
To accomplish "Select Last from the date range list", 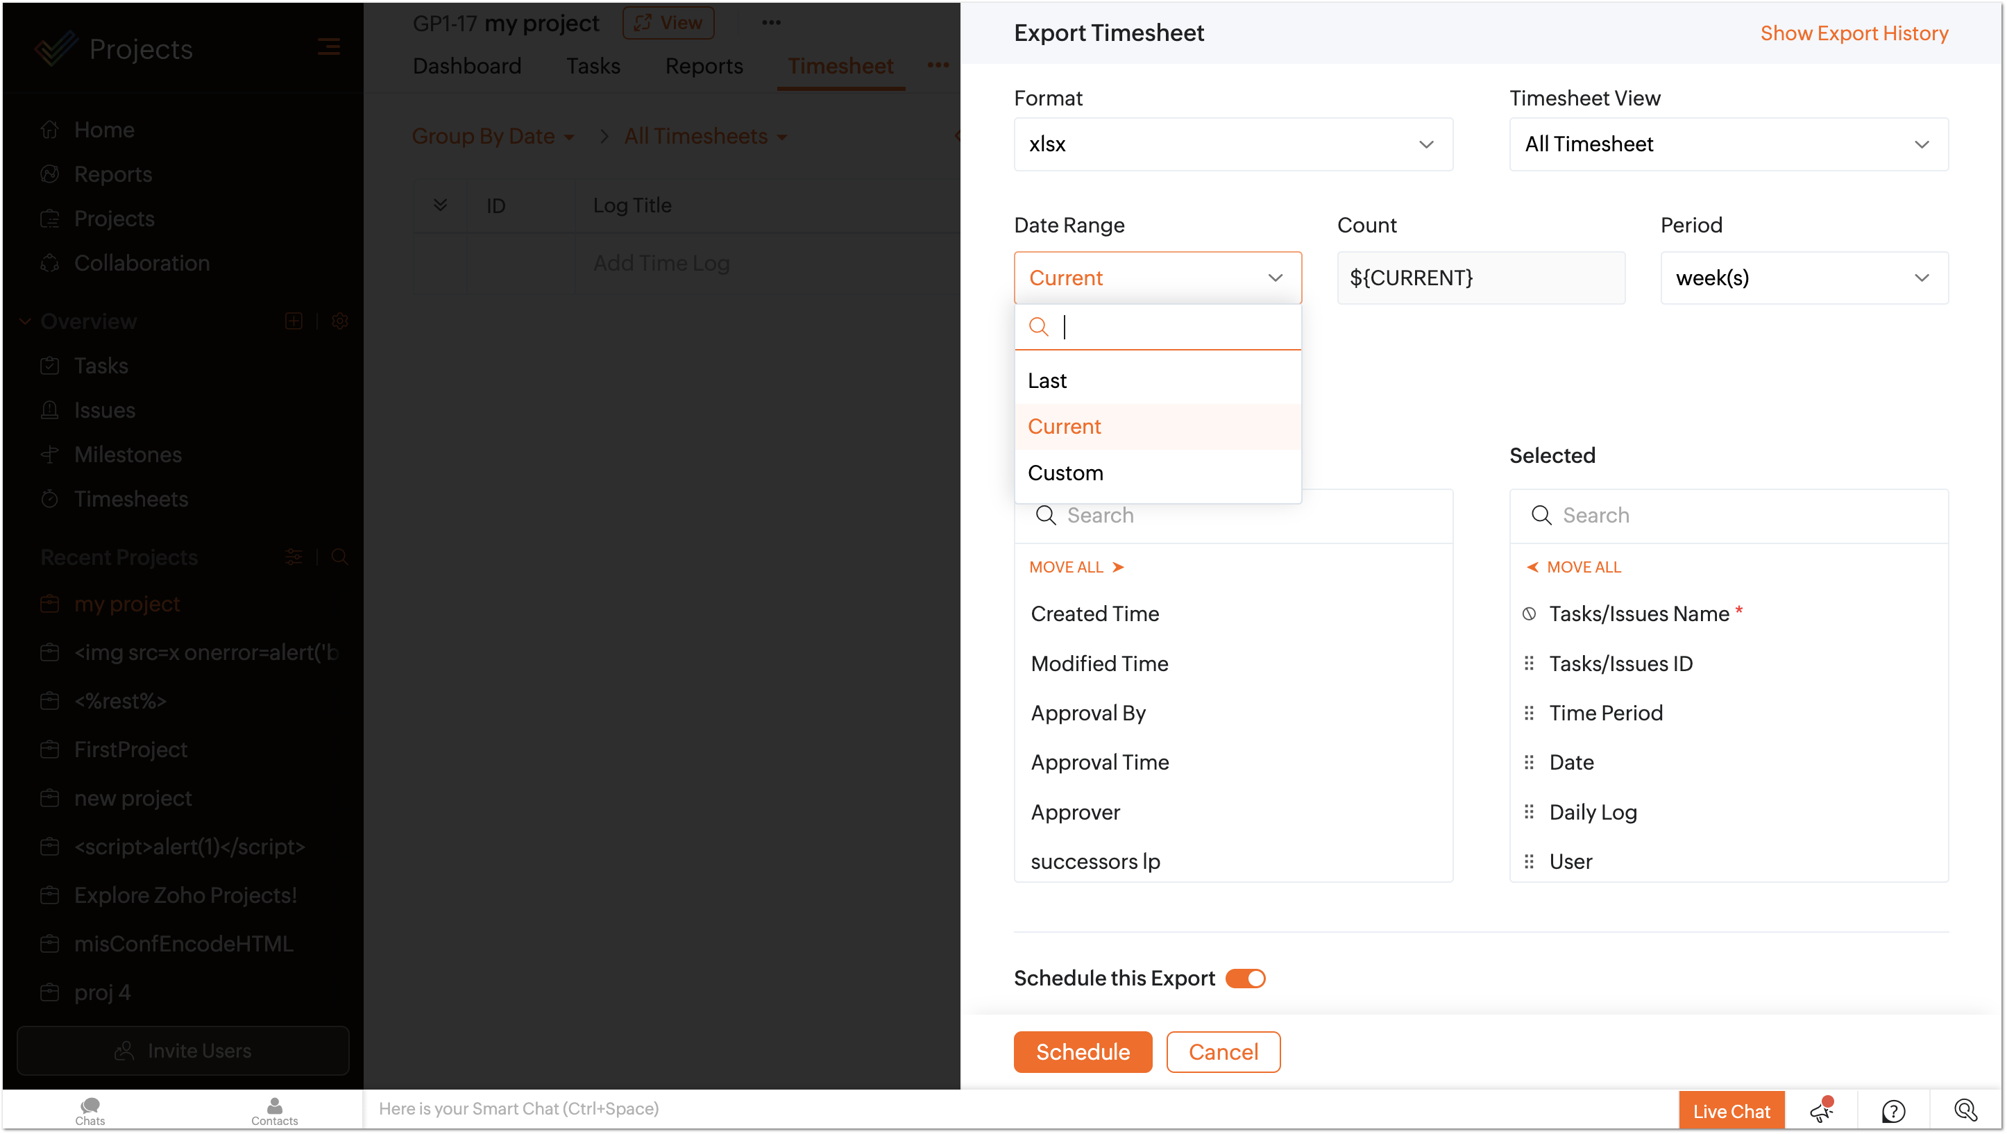I will point(1047,380).
